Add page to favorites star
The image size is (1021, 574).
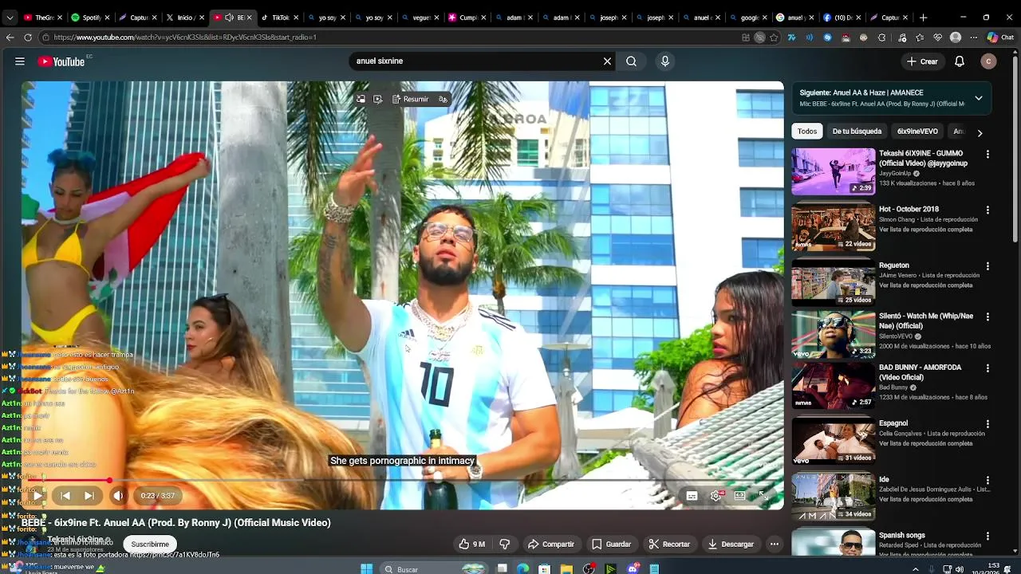point(774,37)
